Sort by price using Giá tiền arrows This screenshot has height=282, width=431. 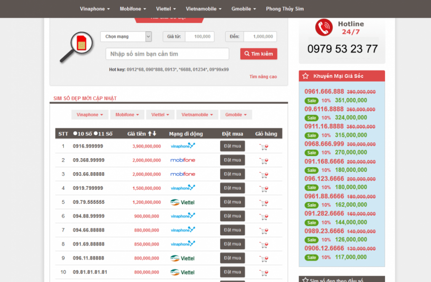(152, 134)
